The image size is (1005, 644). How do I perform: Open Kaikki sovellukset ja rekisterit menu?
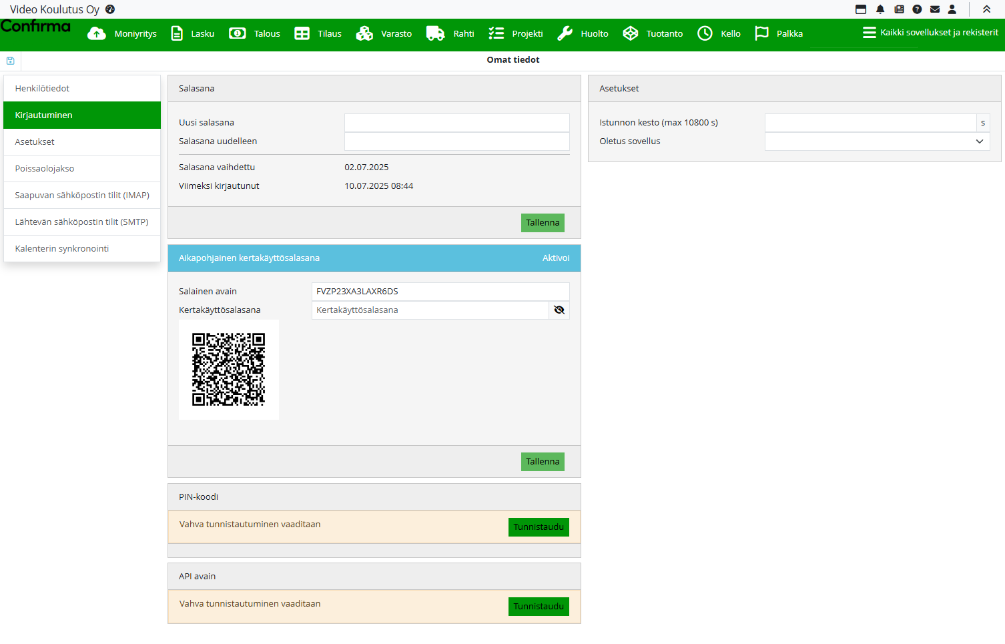pyautogui.click(x=930, y=33)
